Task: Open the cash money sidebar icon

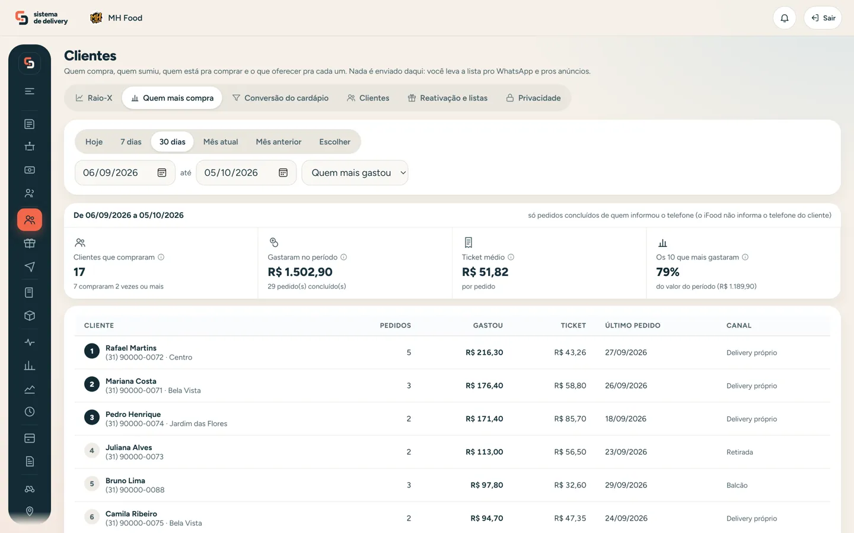Action: [30, 170]
